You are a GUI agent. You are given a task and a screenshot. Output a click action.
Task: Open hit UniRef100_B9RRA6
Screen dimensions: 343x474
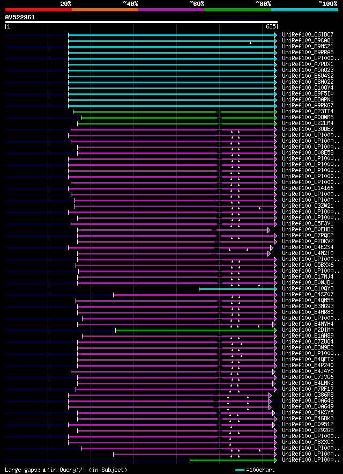pyautogui.click(x=308, y=53)
